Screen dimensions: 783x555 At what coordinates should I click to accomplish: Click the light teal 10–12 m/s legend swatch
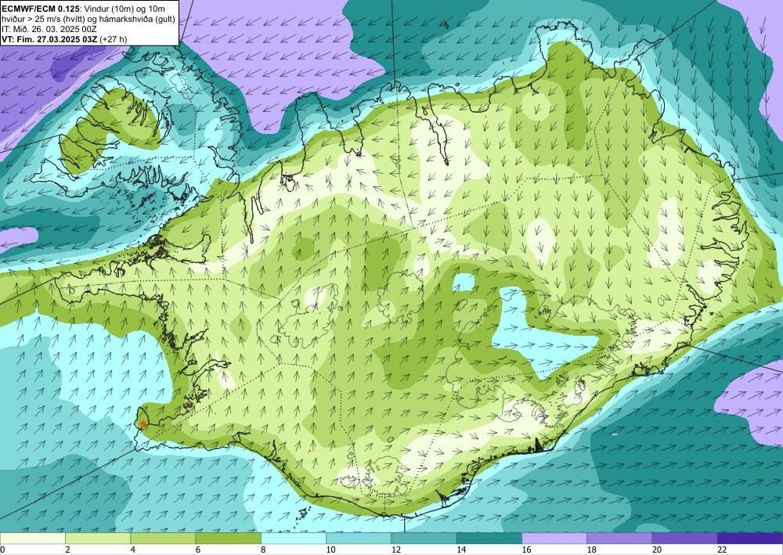click(x=359, y=538)
